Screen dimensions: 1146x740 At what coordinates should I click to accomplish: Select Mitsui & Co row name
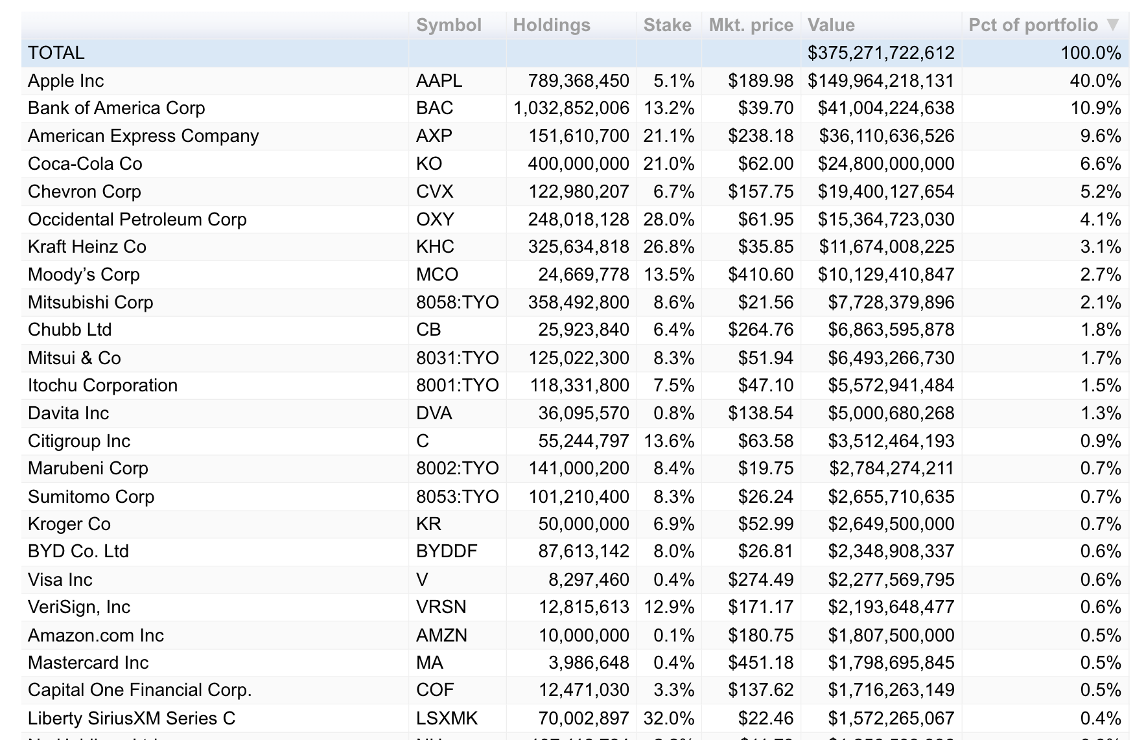[x=75, y=358]
